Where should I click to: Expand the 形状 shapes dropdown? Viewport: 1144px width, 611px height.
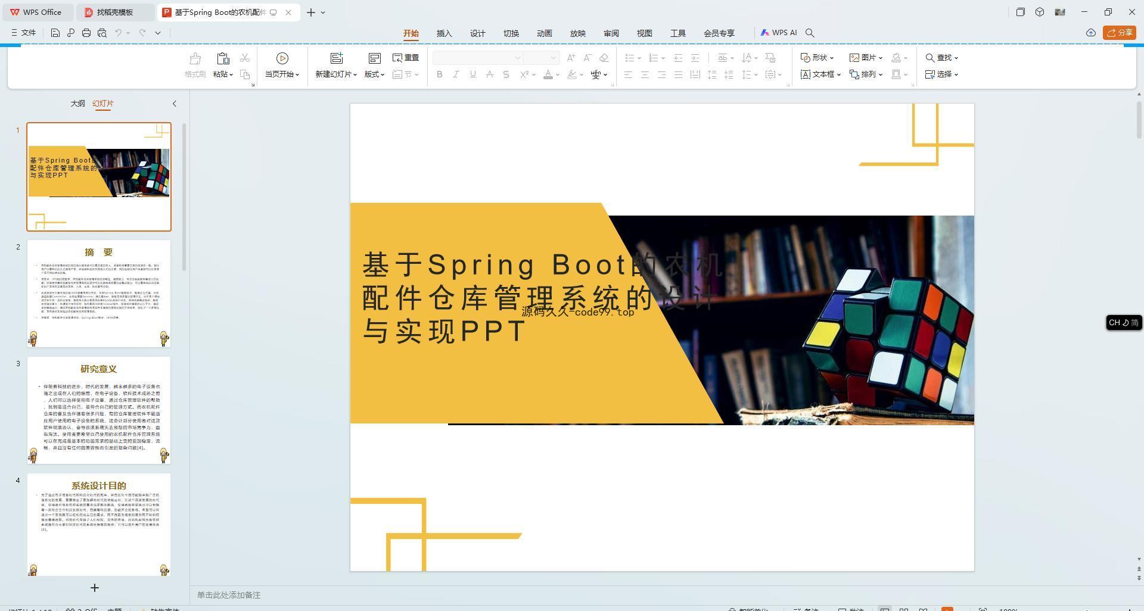[817, 58]
